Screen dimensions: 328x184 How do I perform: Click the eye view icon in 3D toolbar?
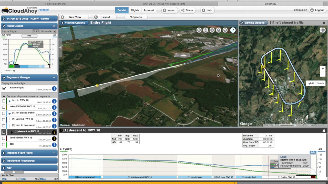206,30
